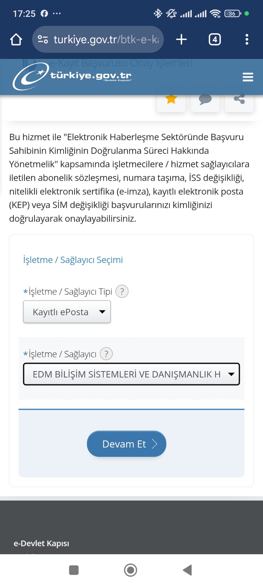This screenshot has width=263, height=586.
Task: Open the browser three-dot overflow menu
Action: coord(247,39)
